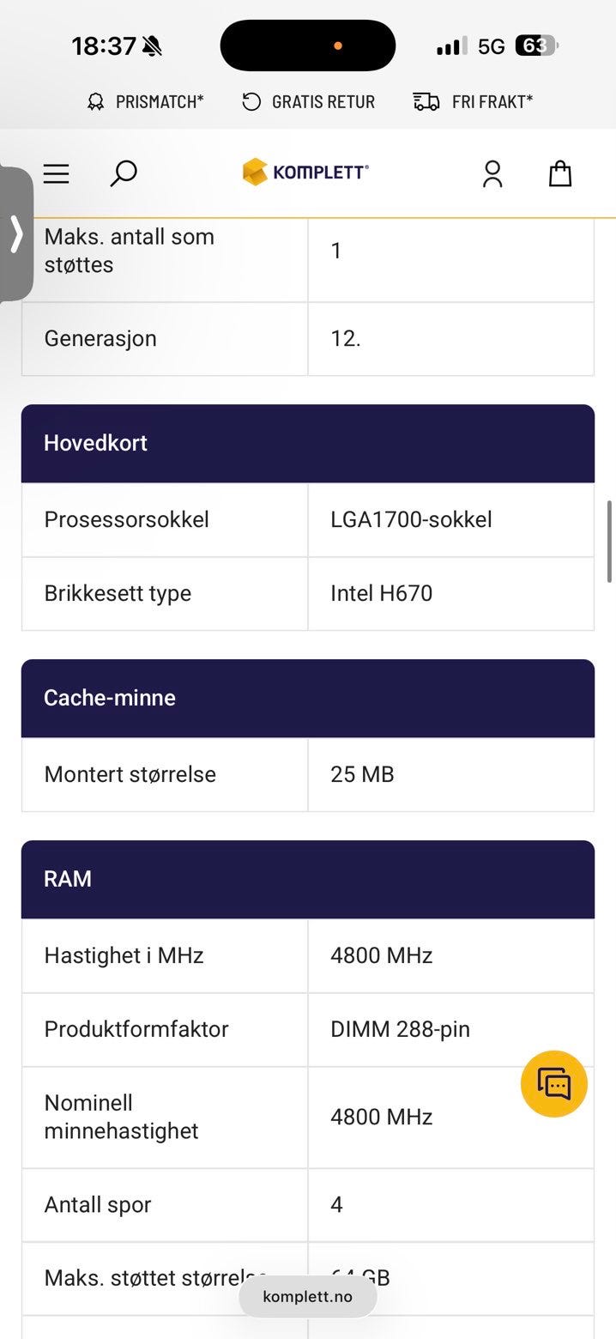The height and width of the screenshot is (1339, 616).
Task: Open the user account icon
Action: pos(492,173)
